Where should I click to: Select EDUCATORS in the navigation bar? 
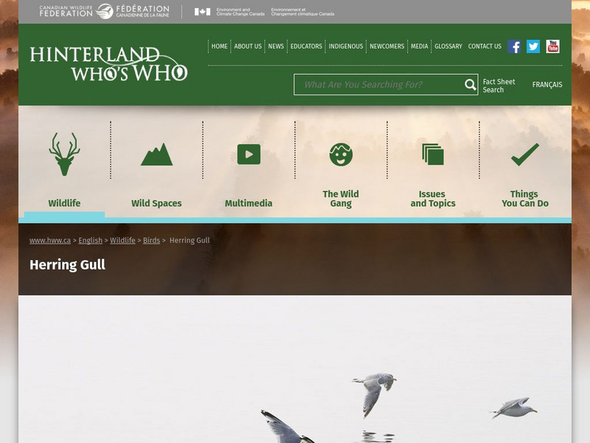(x=305, y=46)
